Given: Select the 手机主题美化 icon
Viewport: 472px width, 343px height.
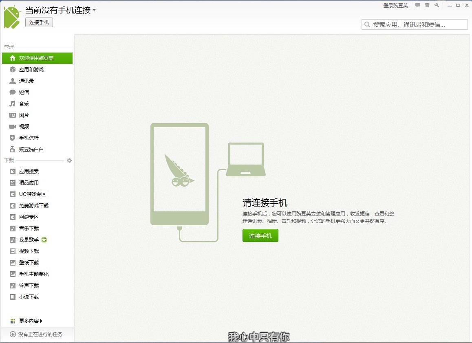Looking at the screenshot, I should pos(12,274).
